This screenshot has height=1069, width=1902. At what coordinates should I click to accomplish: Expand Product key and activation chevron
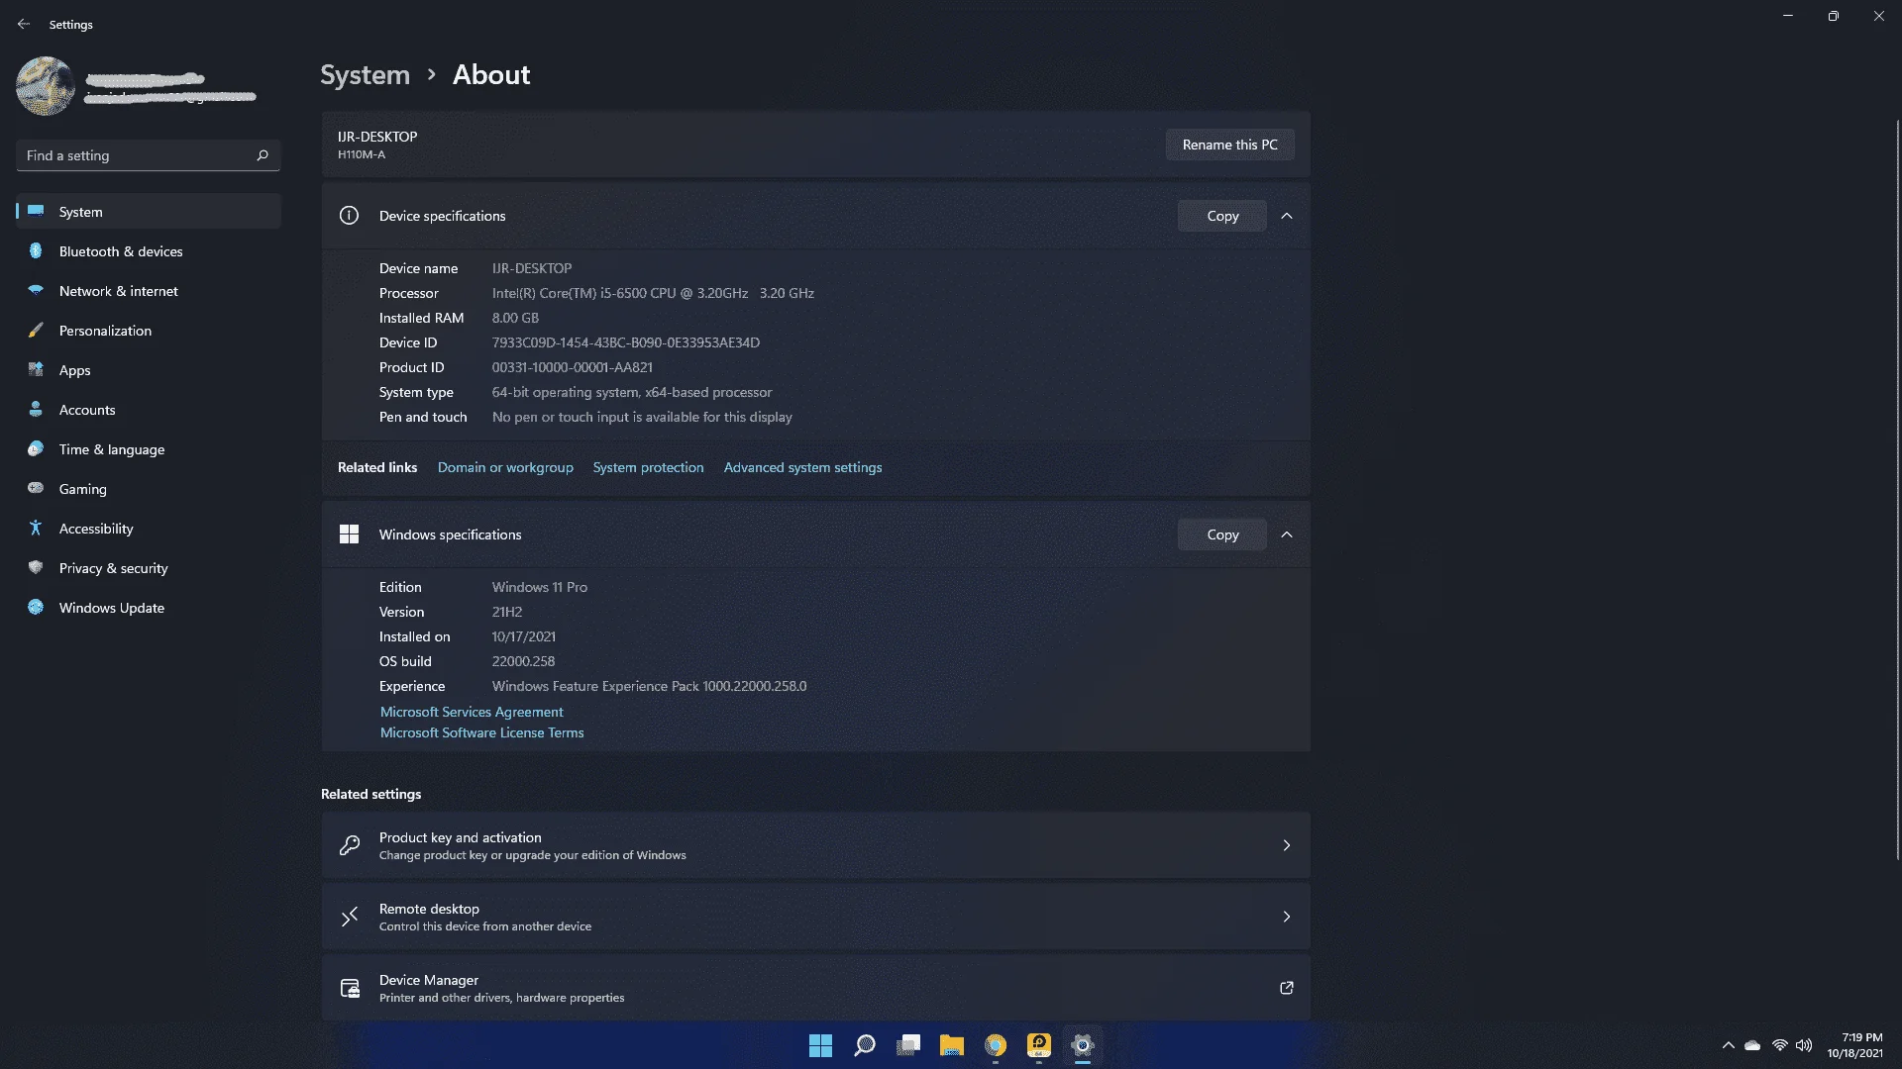click(x=1287, y=845)
